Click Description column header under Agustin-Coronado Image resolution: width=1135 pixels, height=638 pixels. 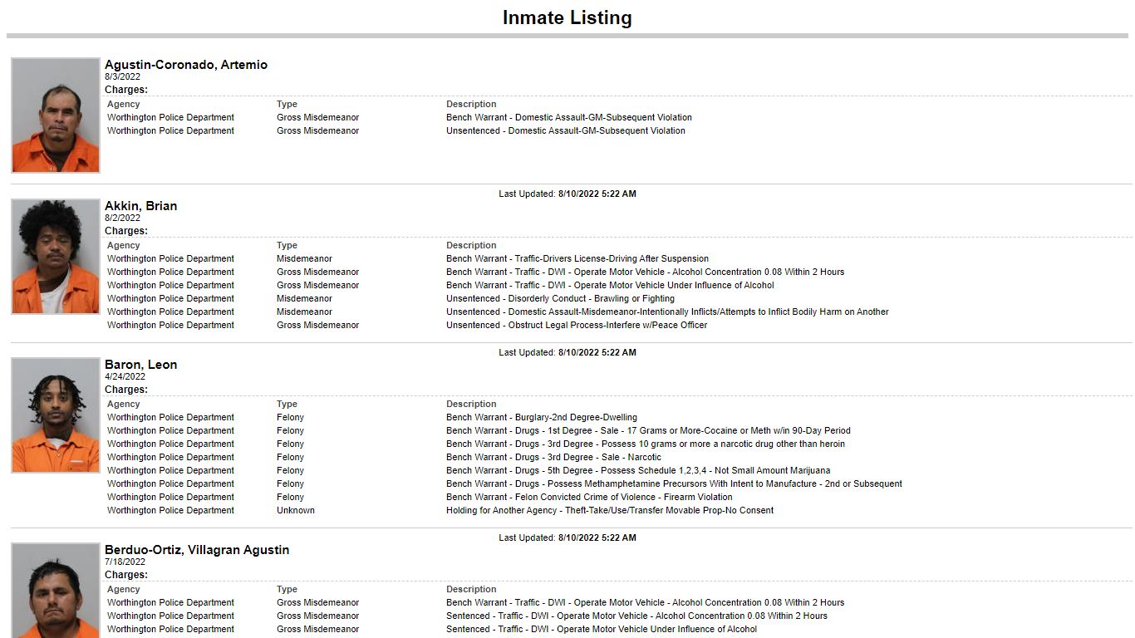click(x=471, y=104)
